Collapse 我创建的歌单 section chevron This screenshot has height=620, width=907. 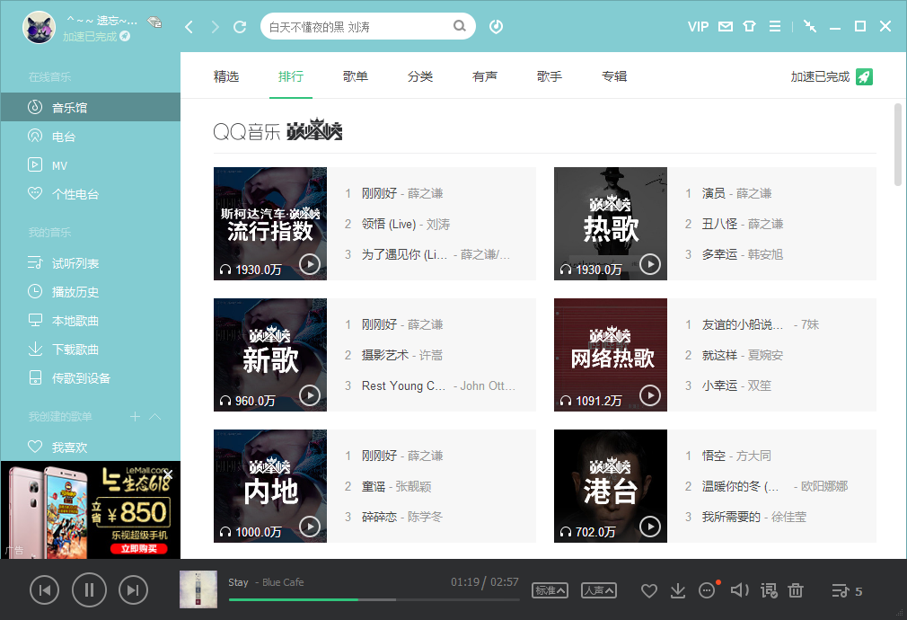click(155, 416)
